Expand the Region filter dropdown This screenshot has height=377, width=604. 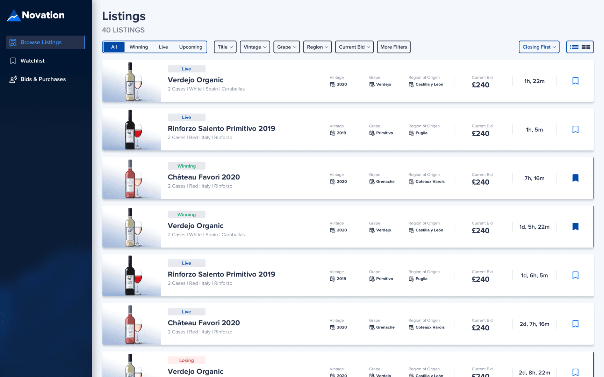317,47
